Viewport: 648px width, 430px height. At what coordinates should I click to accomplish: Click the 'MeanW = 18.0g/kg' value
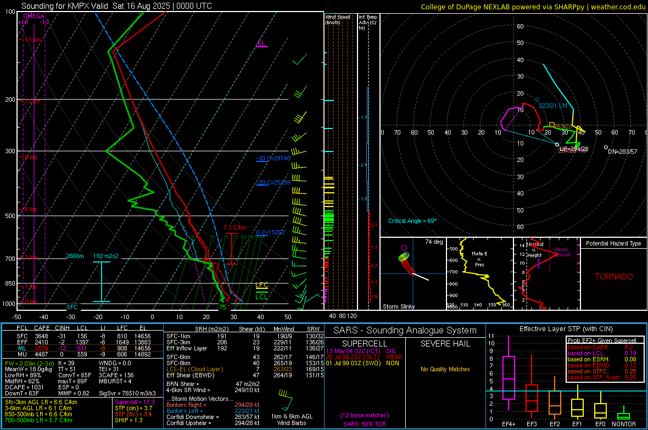(x=29, y=369)
